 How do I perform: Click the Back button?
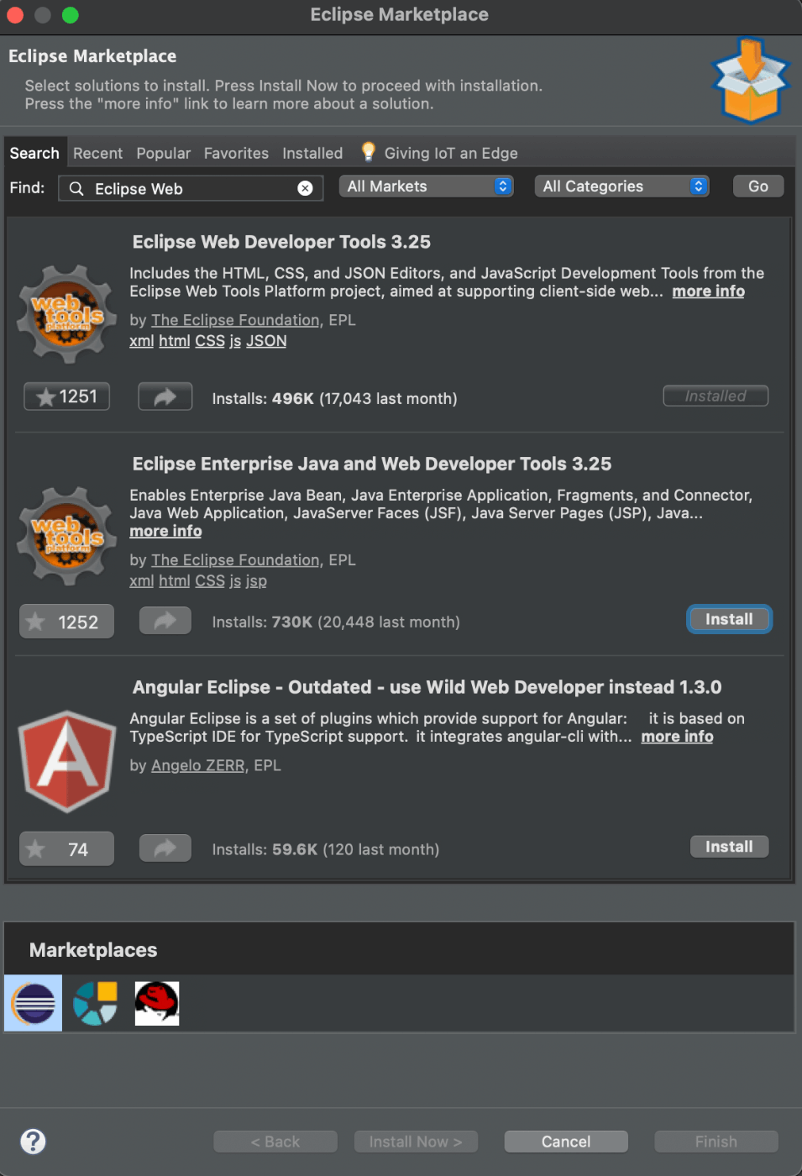275,1142
